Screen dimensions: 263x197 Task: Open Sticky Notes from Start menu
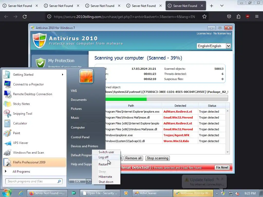[x=34, y=104]
